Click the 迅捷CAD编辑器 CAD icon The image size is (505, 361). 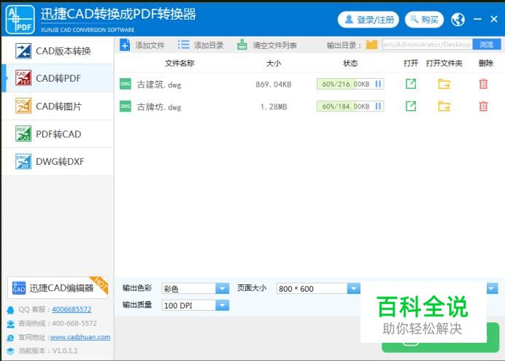[x=19, y=288]
